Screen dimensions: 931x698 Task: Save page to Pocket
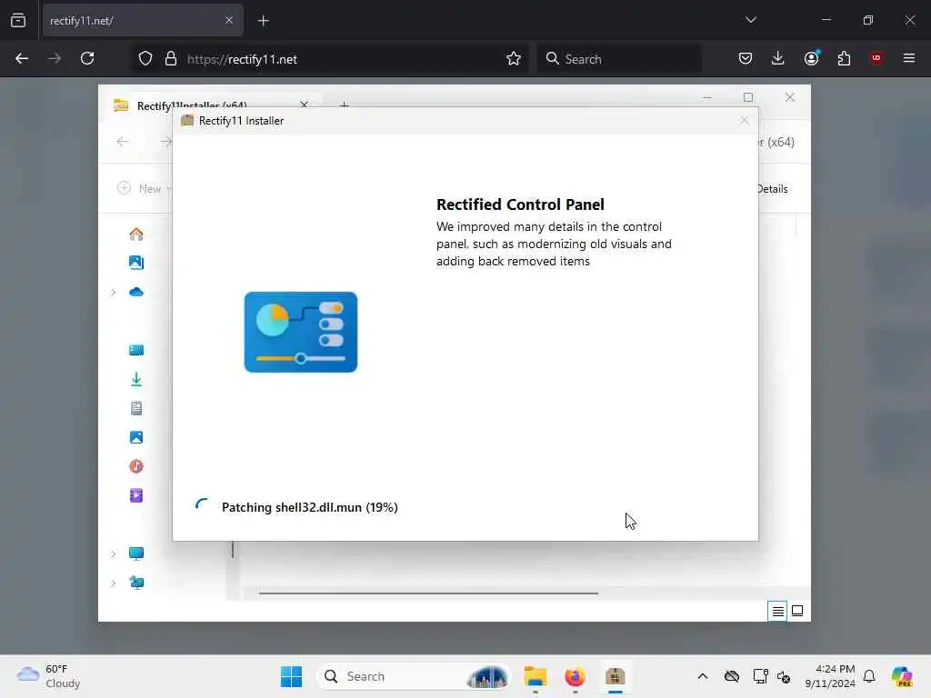746,58
